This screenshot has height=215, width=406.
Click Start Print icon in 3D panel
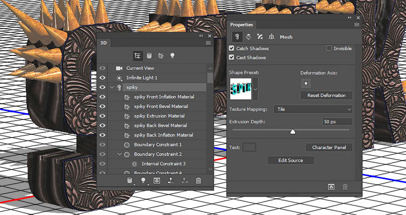point(171,180)
